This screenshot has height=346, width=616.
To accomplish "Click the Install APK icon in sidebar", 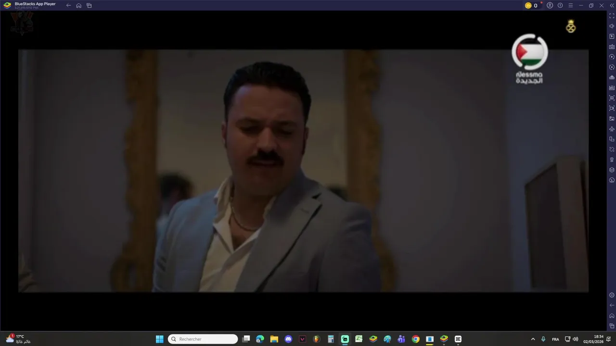I will pyautogui.click(x=612, y=88).
